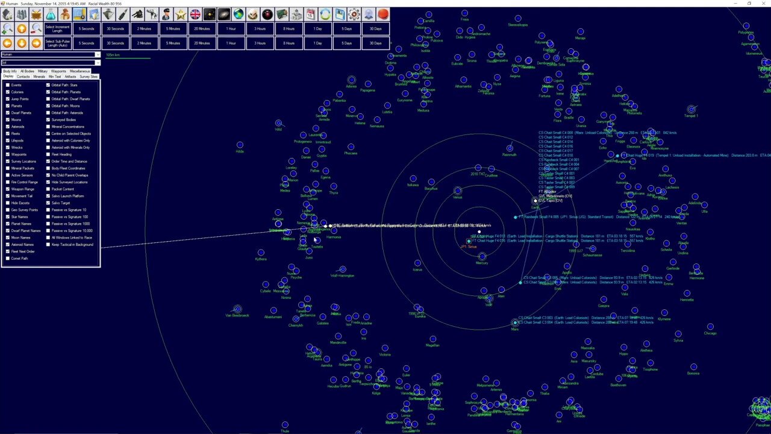
Task: Advance time by 30 Days increment
Action: coord(375,28)
